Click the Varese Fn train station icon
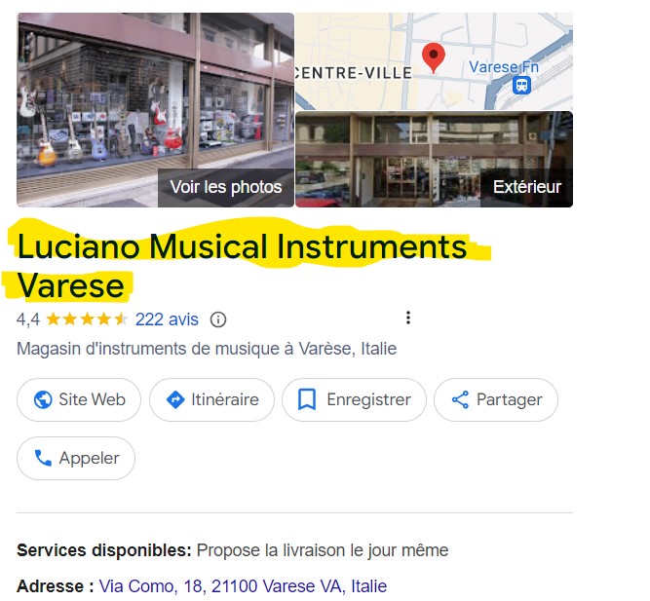The image size is (650, 601). click(521, 86)
